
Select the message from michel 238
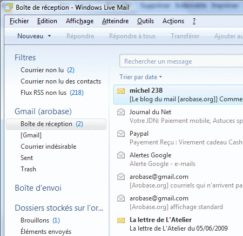(x=178, y=95)
